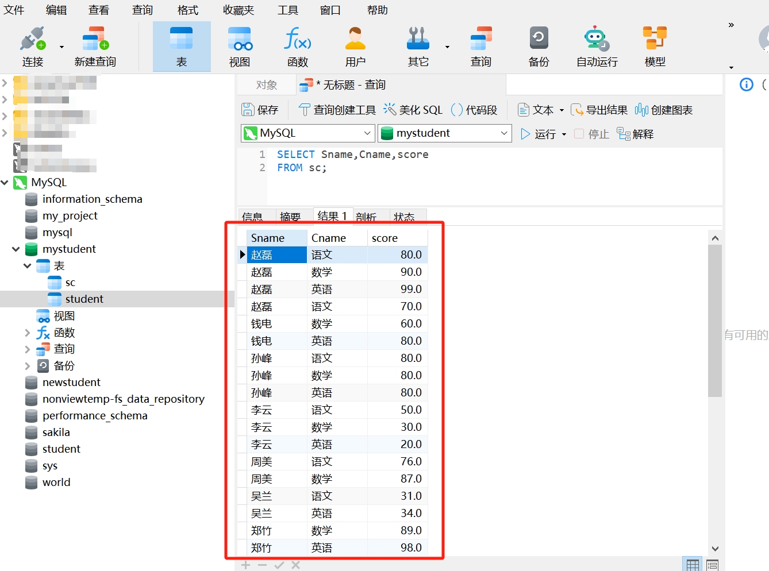Click the 停止 button area next to 运行
Image resolution: width=769 pixels, height=571 pixels.
[596, 133]
